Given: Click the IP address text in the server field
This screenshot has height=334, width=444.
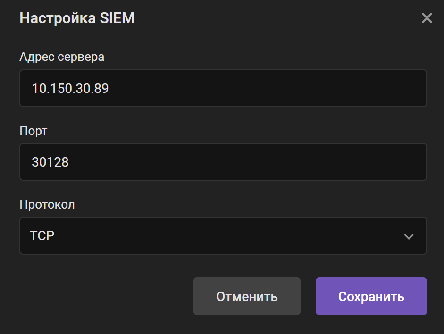Looking at the screenshot, I should click(70, 88).
